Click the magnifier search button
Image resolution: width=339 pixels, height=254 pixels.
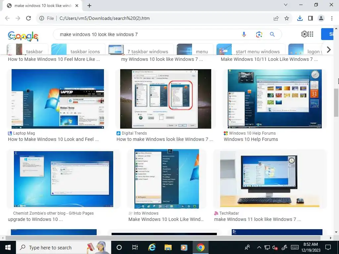click(272, 34)
